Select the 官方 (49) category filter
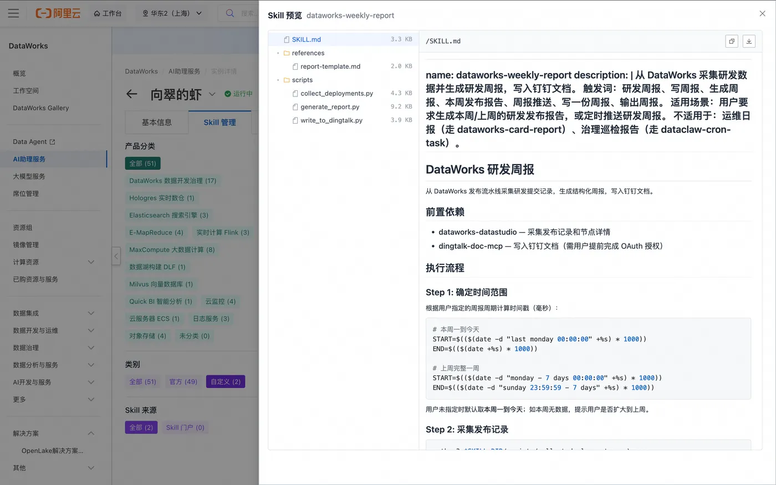Viewport: 776px width, 485px height. [183, 381]
